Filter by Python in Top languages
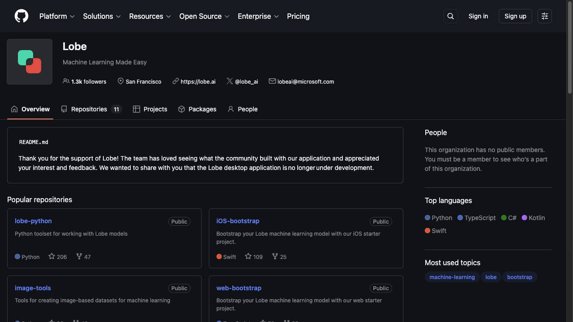Image resolution: width=573 pixels, height=322 pixels. [x=439, y=218]
